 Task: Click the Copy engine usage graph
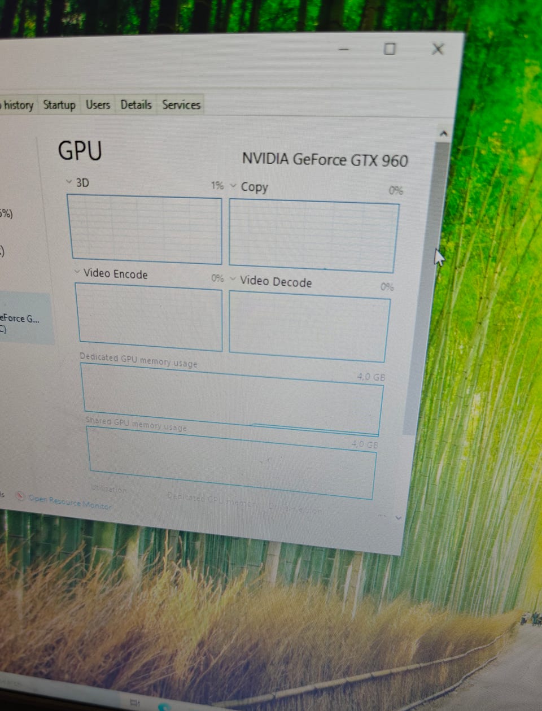(313, 235)
